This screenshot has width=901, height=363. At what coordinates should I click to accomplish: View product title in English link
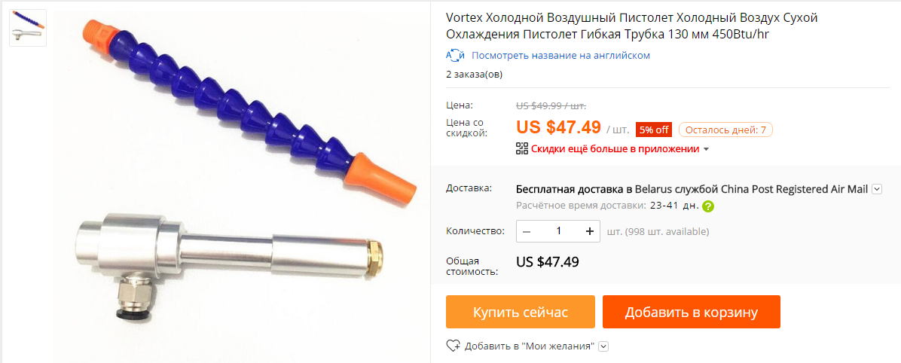(560, 56)
